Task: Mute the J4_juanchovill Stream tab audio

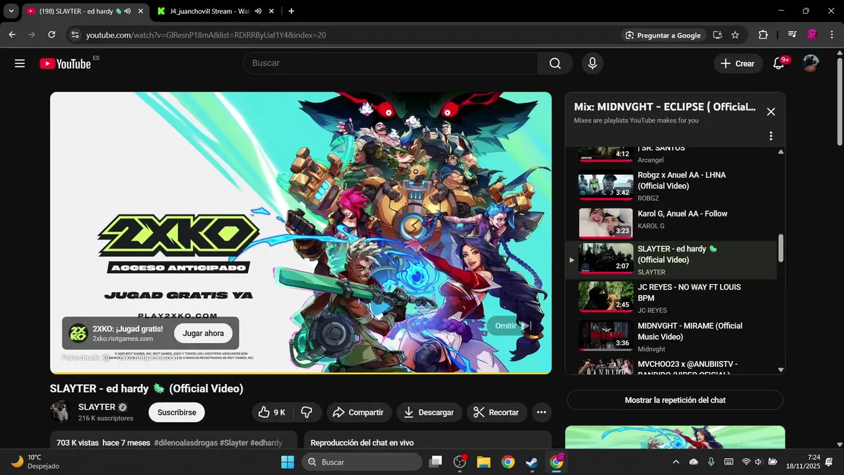Action: (258, 11)
